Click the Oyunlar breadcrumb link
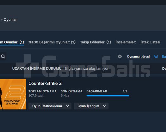The image size is (166, 132). [x=10, y=19]
